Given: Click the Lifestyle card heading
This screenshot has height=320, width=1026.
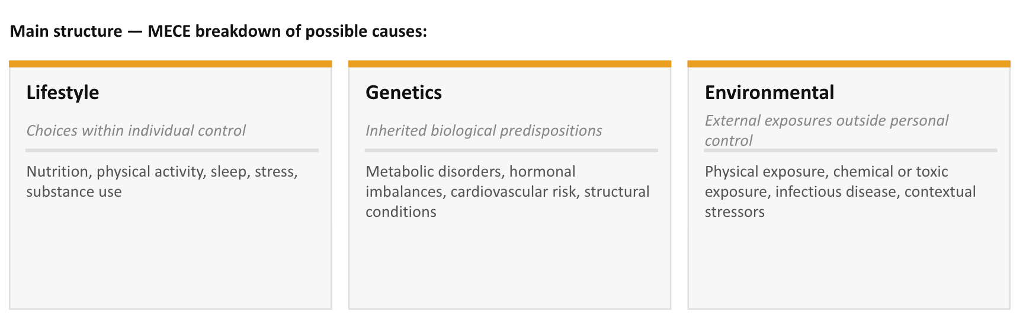Looking at the screenshot, I should tap(63, 92).
